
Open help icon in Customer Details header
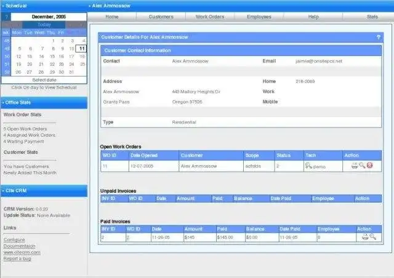click(379, 37)
